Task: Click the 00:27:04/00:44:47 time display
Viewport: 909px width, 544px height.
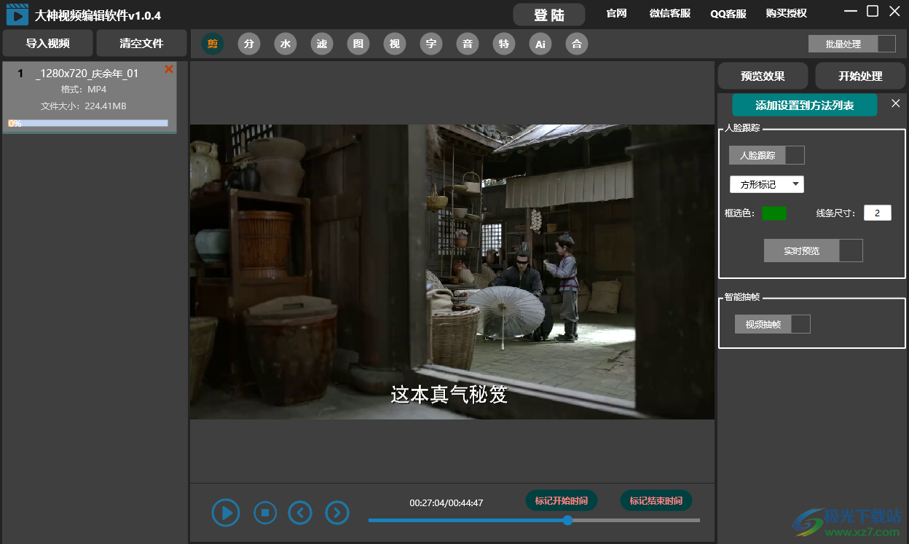Action: click(x=446, y=502)
